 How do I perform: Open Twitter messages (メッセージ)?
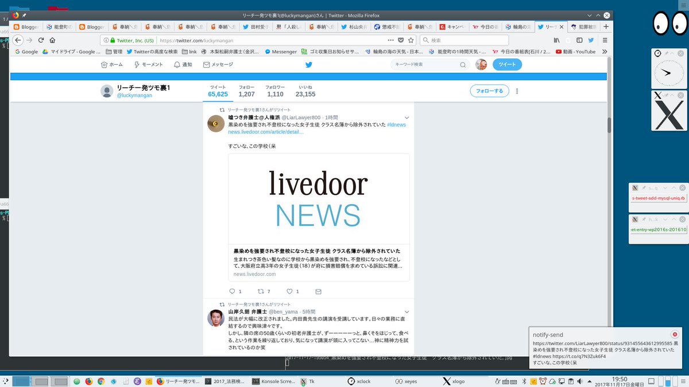[218, 65]
